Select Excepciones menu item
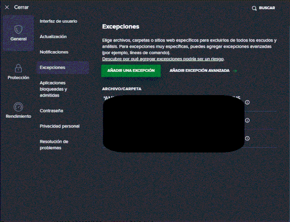The height and width of the screenshot is (222, 290). click(x=53, y=68)
